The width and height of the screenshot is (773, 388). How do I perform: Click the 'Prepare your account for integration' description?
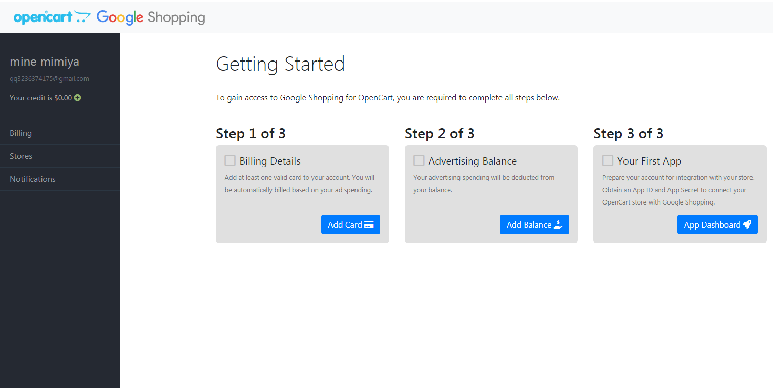point(678,190)
